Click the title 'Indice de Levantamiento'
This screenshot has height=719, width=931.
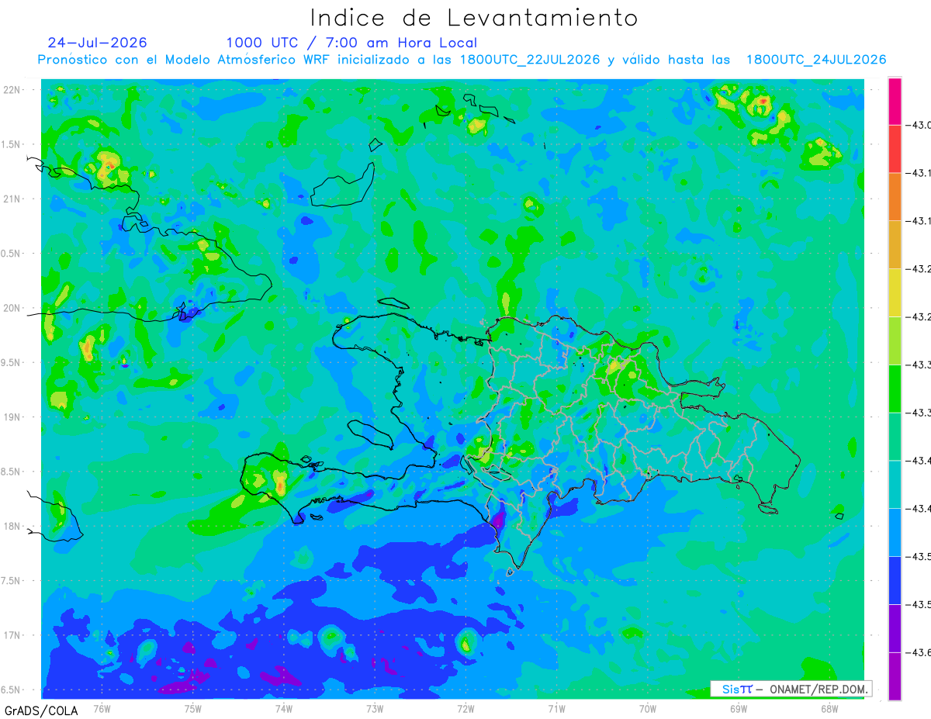coord(474,18)
